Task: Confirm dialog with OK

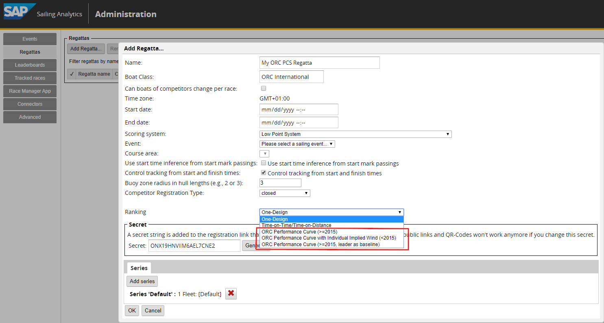Action: click(132, 310)
